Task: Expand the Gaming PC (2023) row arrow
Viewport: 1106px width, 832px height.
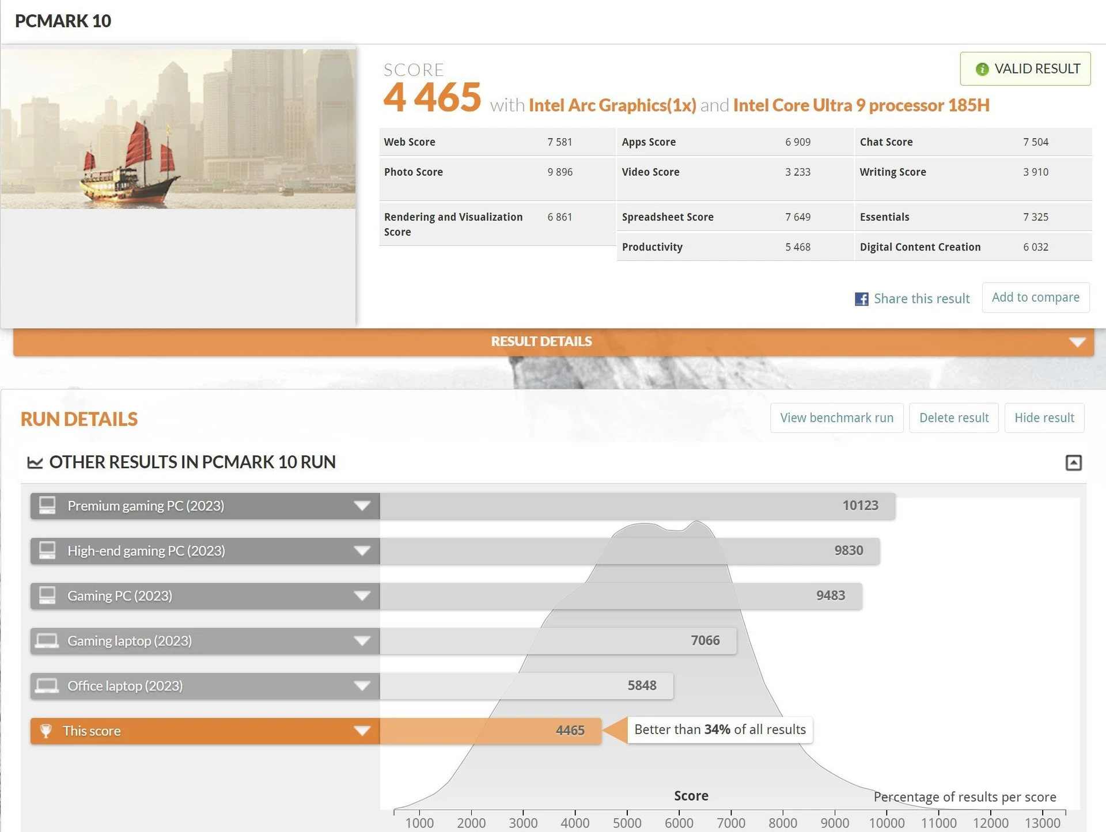Action: coord(362,596)
